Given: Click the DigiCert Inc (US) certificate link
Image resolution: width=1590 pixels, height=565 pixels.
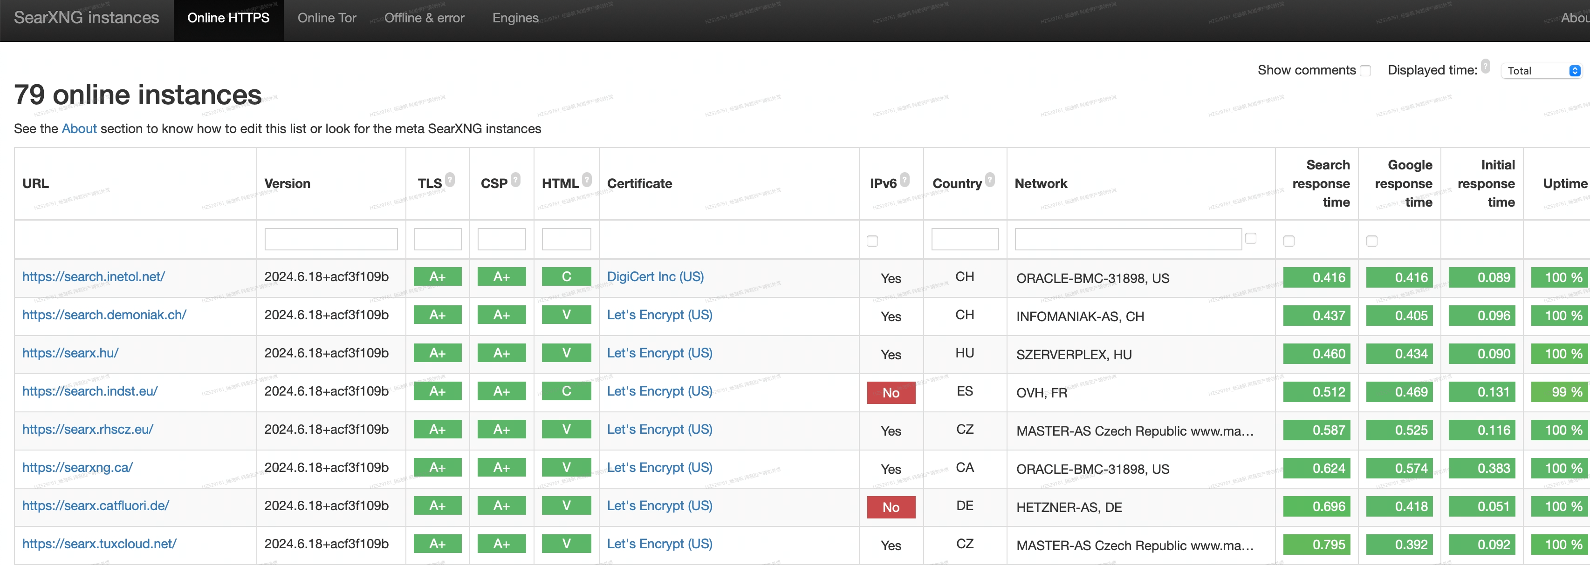Looking at the screenshot, I should 656,276.
